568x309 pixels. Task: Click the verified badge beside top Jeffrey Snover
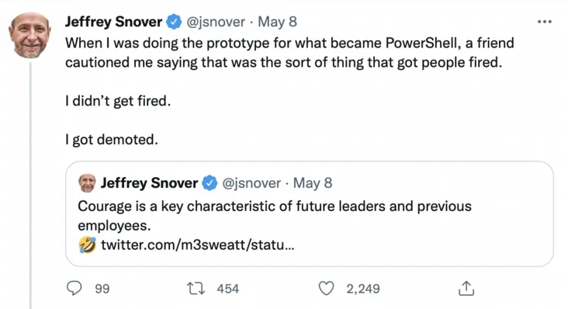coord(174,22)
